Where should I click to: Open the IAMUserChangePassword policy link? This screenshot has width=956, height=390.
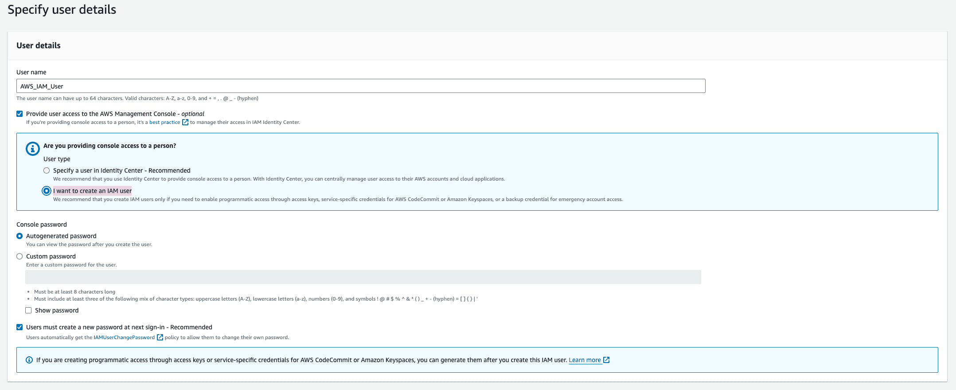click(124, 337)
